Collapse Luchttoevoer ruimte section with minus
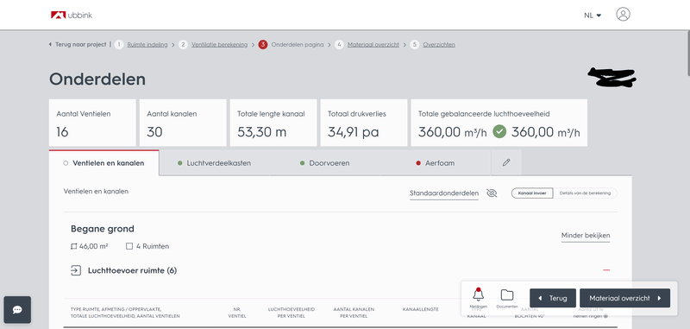Screen dimensions: 690x329 click(x=606, y=270)
